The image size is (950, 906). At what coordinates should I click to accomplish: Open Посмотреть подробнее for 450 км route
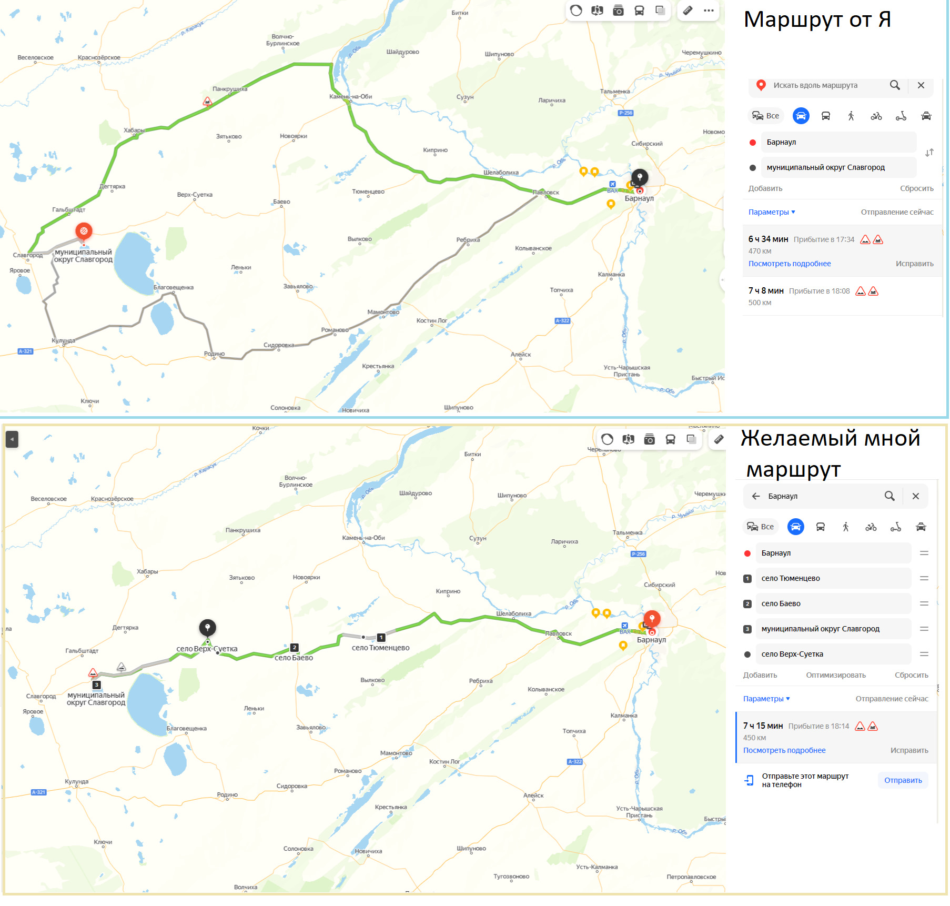[x=784, y=750]
